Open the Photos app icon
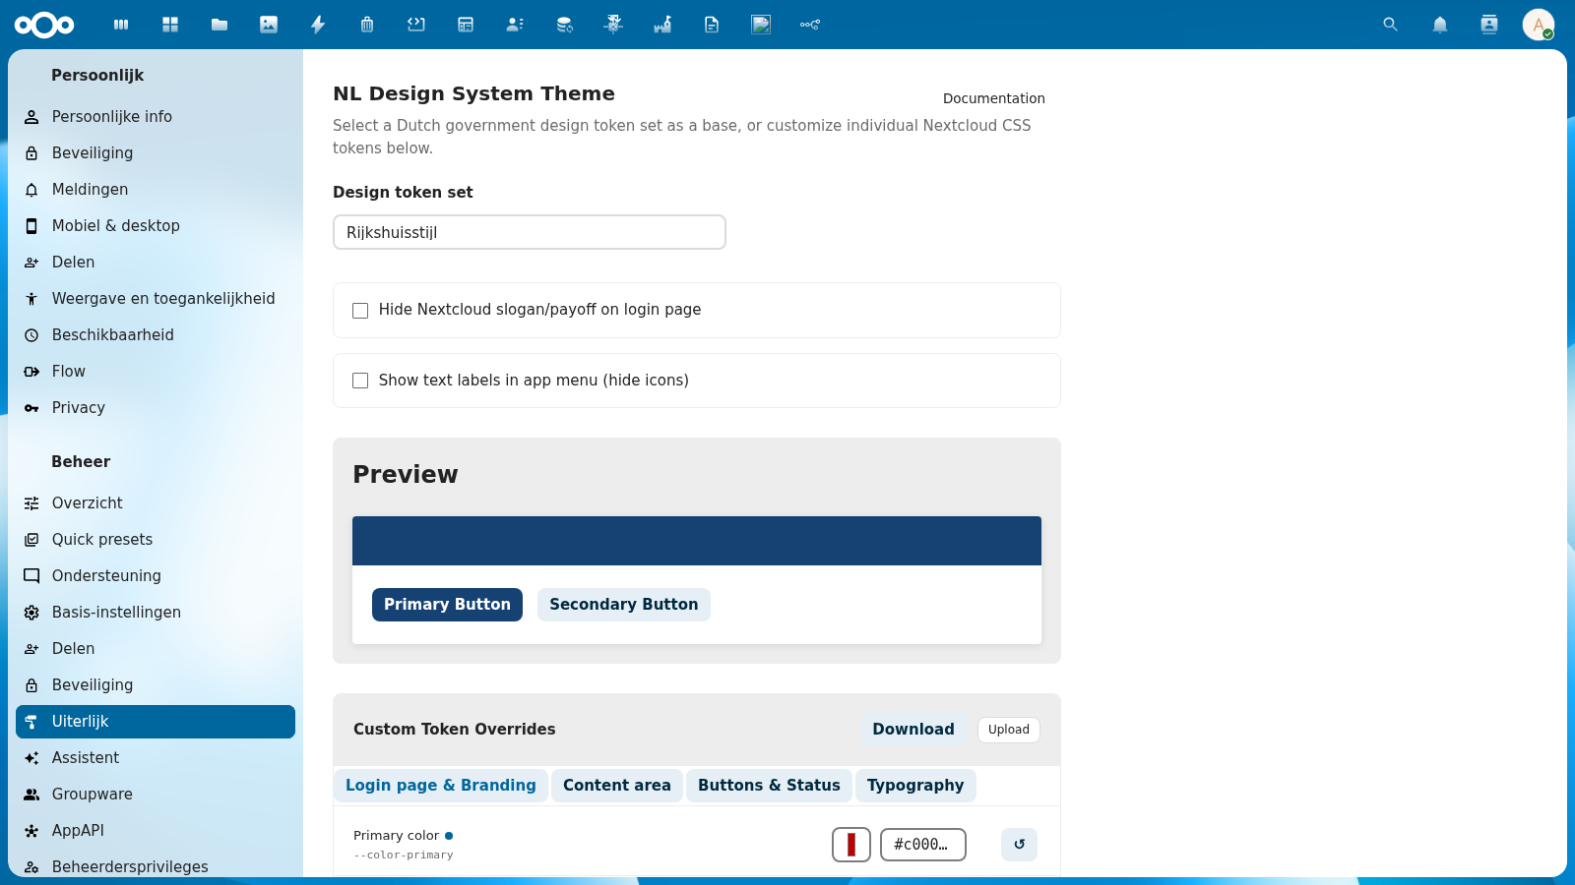Image resolution: width=1575 pixels, height=885 pixels. [x=269, y=25]
